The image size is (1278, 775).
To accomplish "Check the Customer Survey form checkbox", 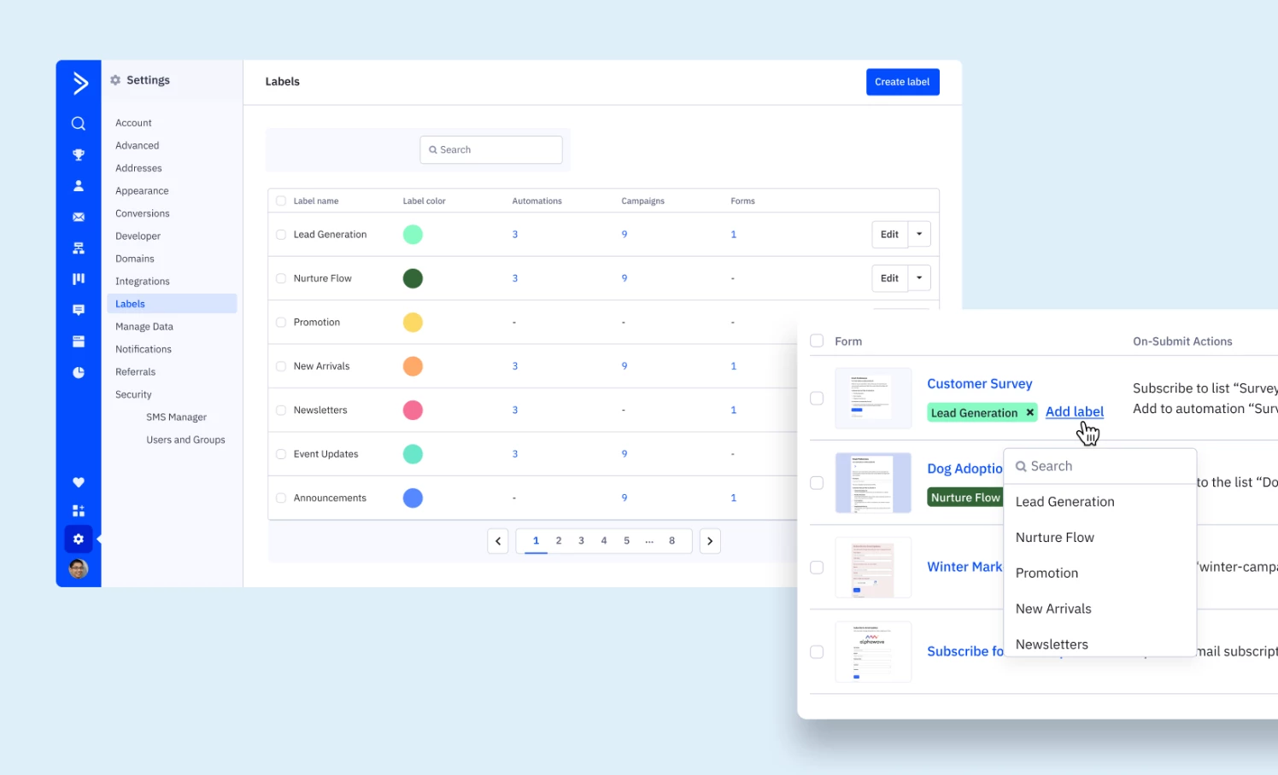I will [817, 399].
